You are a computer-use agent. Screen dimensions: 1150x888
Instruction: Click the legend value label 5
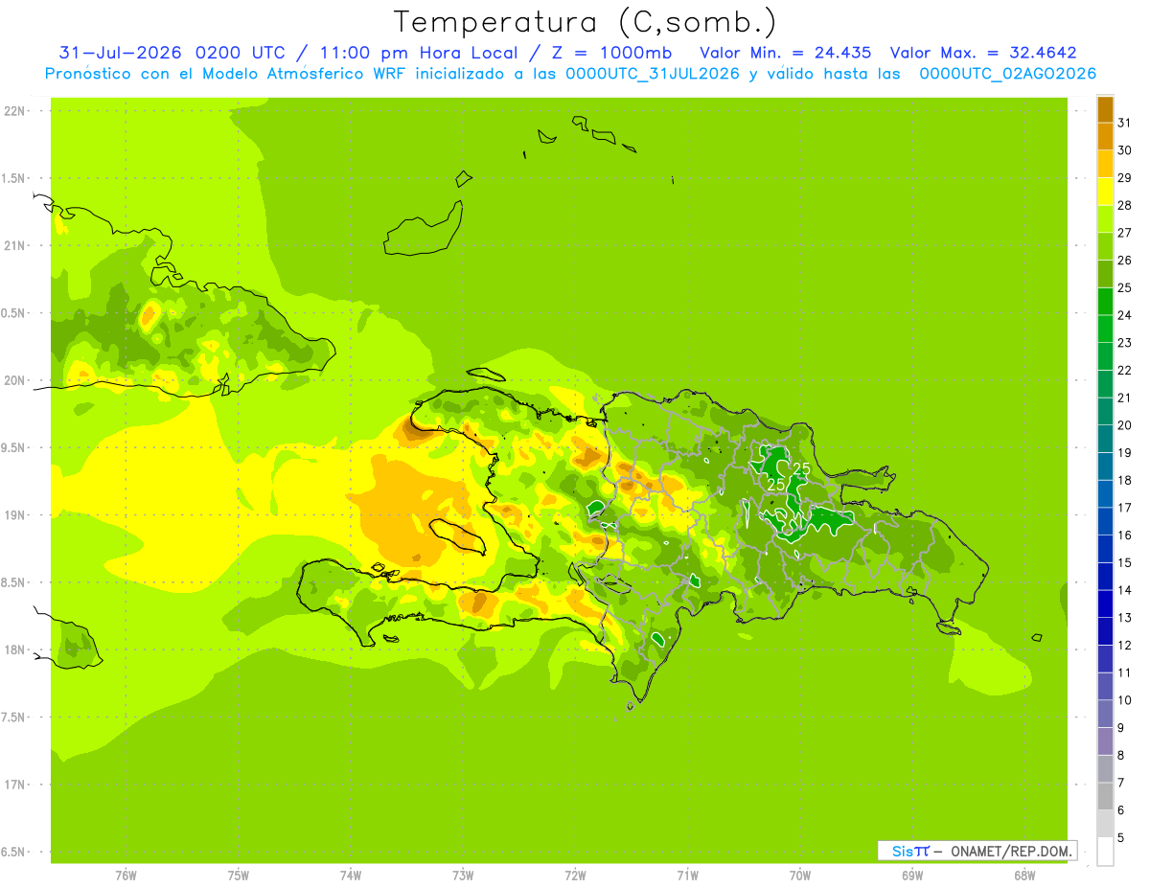[x=1120, y=837]
